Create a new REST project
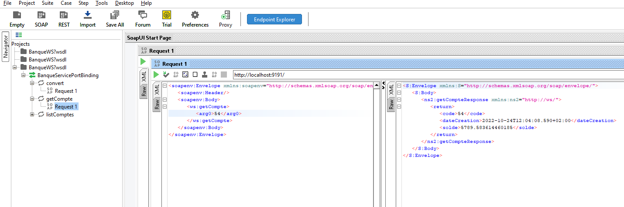The image size is (624, 207). point(64,20)
